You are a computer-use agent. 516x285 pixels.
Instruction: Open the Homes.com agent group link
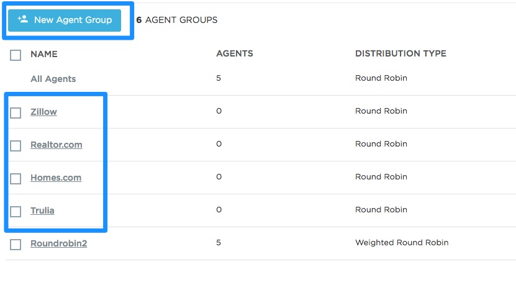55,178
